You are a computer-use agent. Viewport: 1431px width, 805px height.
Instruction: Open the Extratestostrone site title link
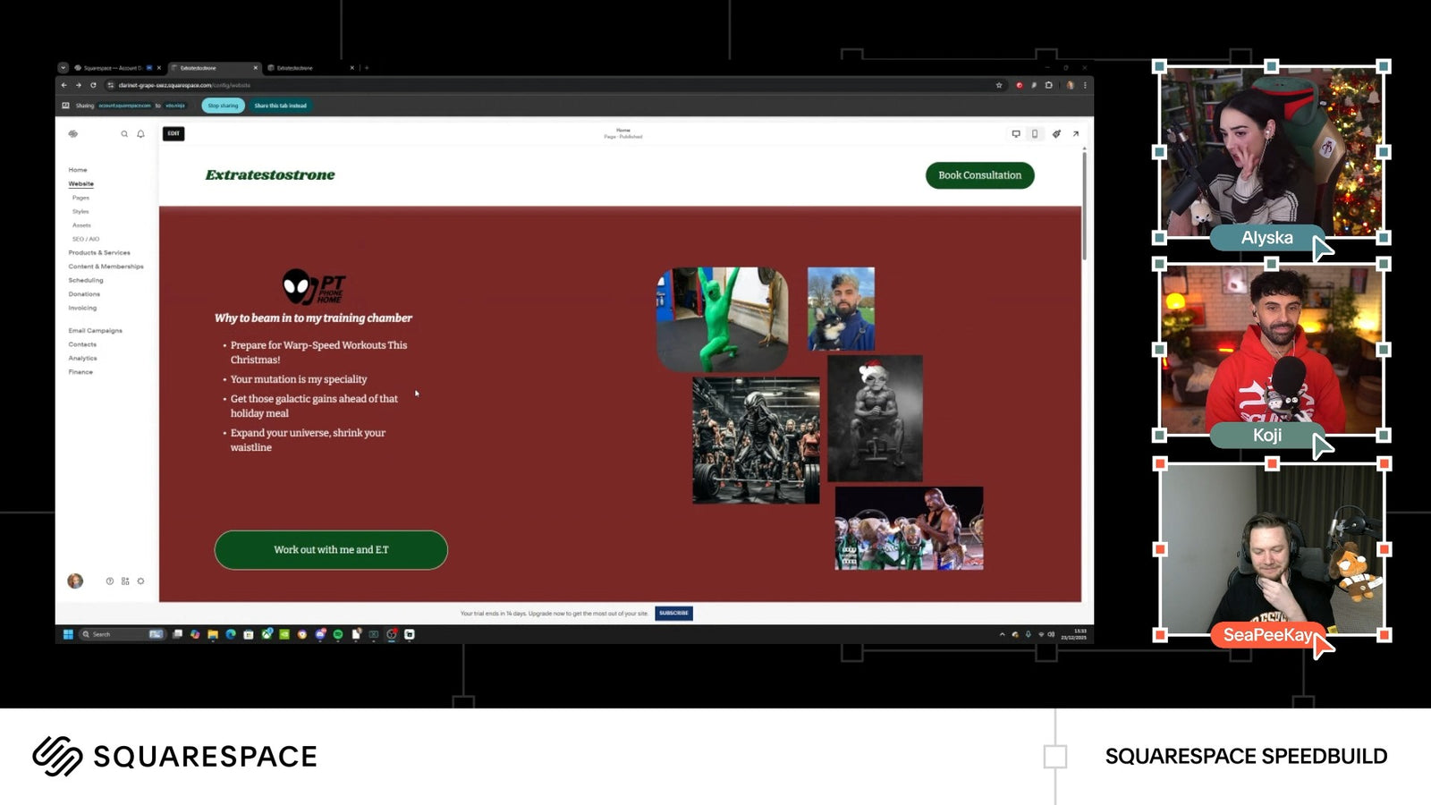[x=270, y=175]
